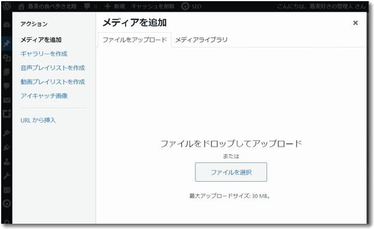374x229 pixels.
Task: Open the comments bubble icon in admin bar
Action: coord(87,6)
